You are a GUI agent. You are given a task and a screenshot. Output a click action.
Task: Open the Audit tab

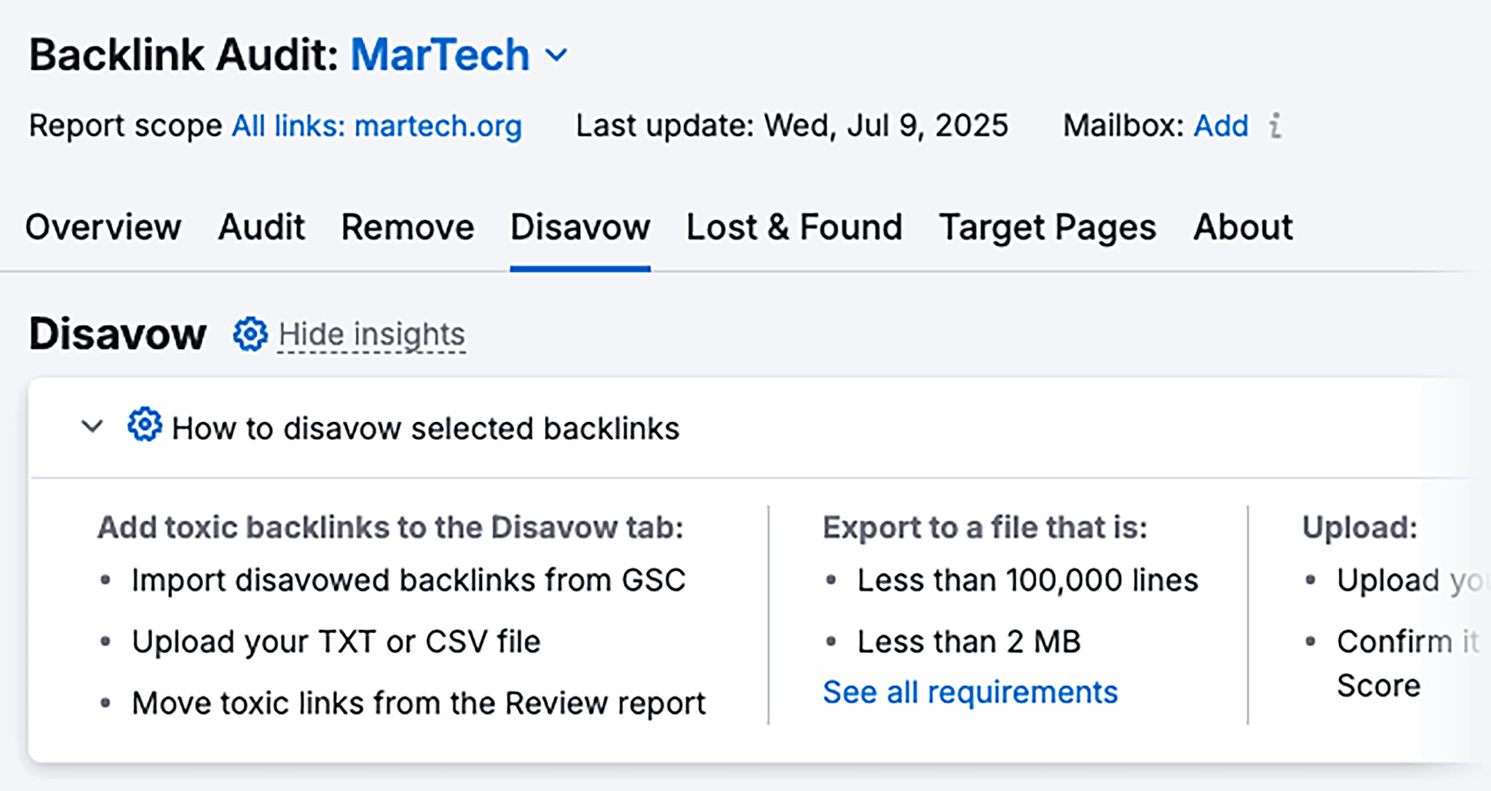coord(261,227)
